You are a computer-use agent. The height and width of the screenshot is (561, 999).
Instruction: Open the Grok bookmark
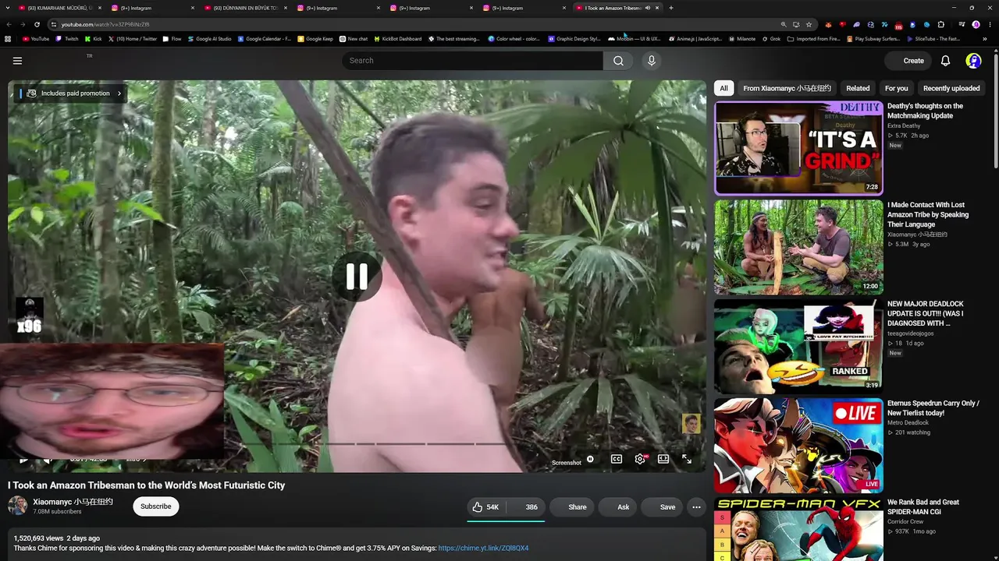coord(771,38)
